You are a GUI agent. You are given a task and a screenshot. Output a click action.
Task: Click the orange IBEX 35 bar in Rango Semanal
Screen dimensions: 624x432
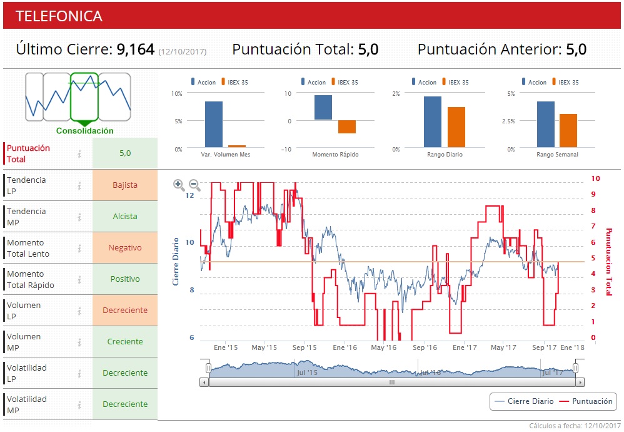click(568, 131)
